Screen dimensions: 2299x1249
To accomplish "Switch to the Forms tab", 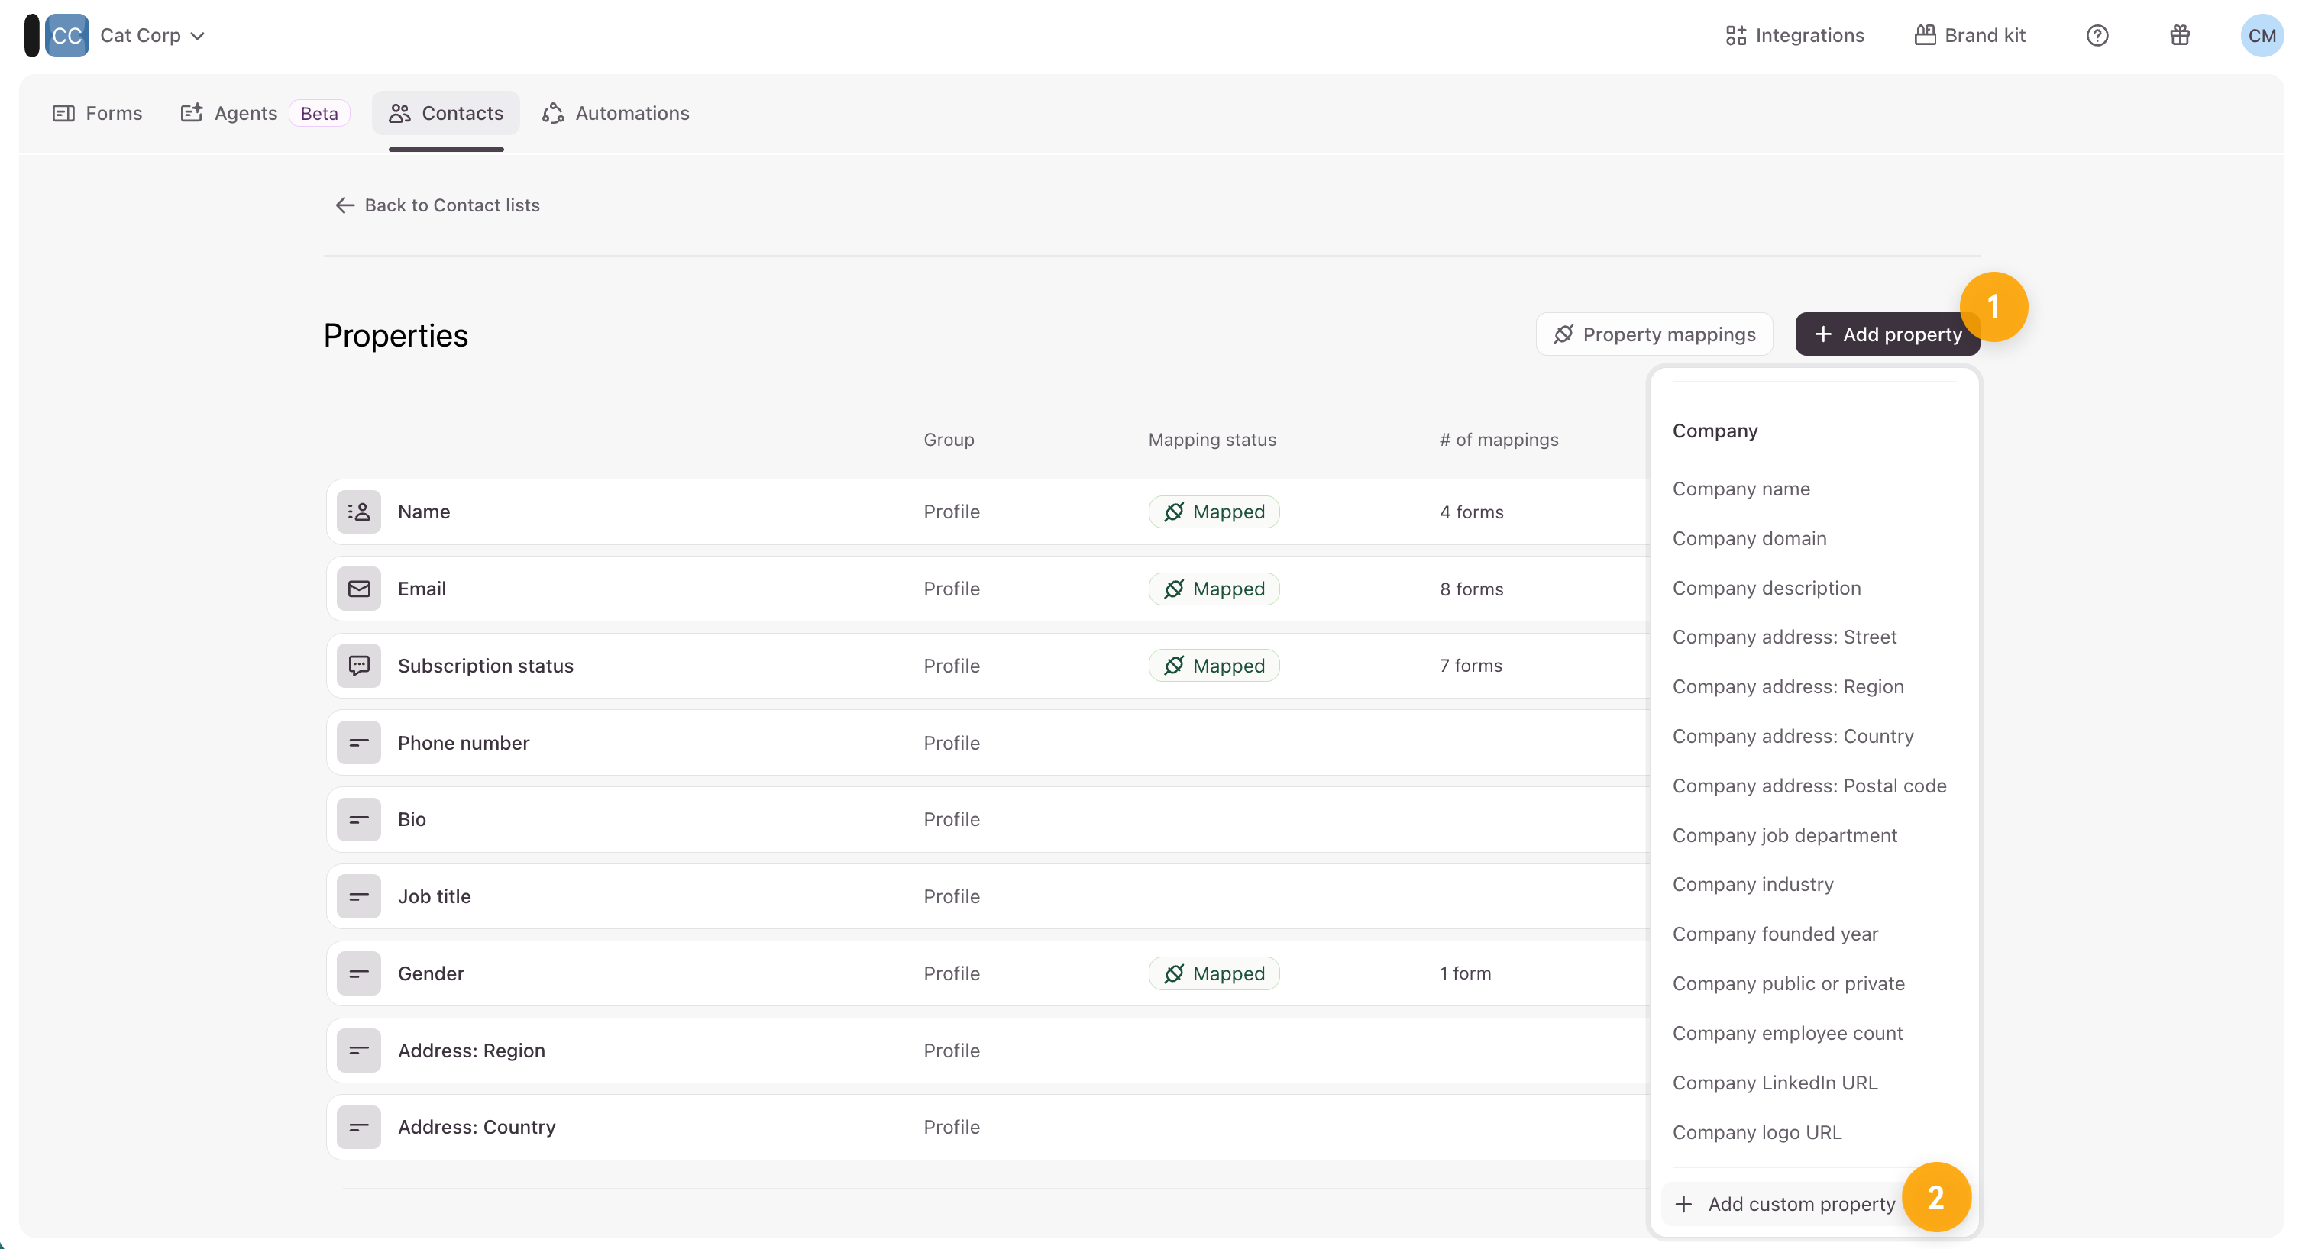I will pos(99,113).
